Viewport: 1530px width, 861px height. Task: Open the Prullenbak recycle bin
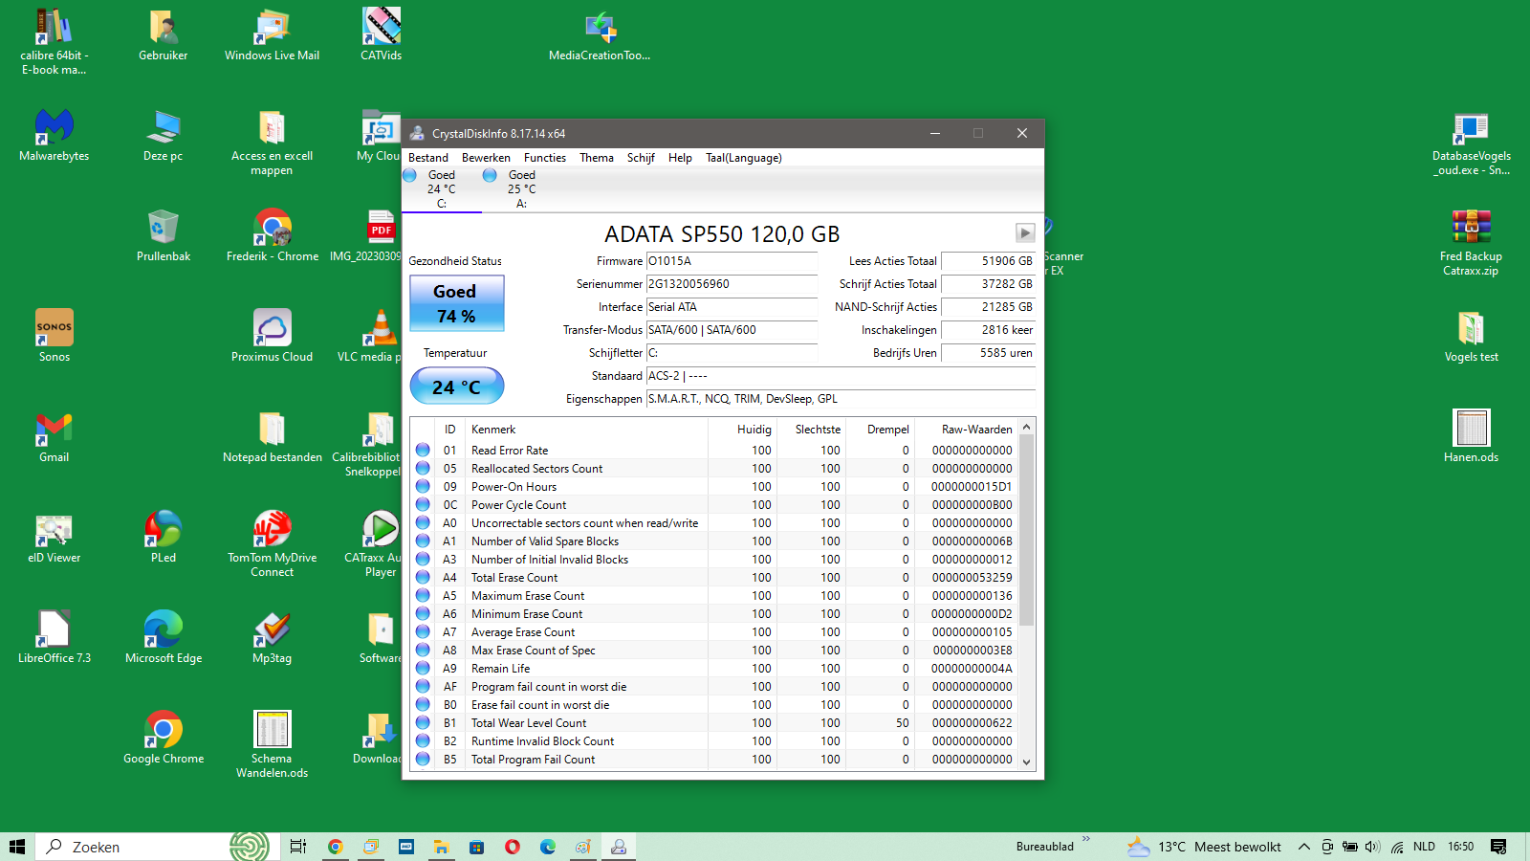(164, 236)
